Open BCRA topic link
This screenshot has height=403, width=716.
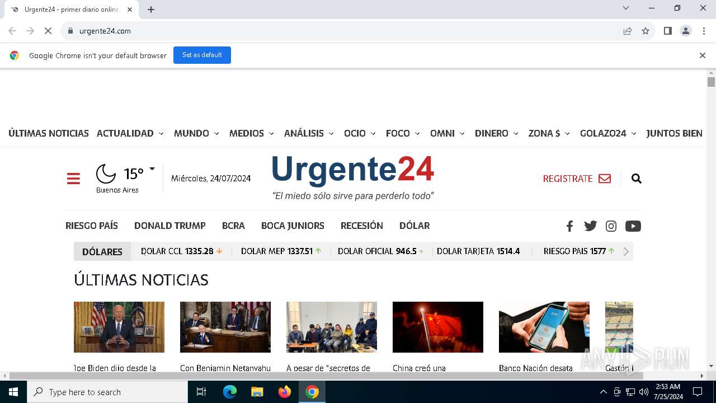pyautogui.click(x=233, y=226)
